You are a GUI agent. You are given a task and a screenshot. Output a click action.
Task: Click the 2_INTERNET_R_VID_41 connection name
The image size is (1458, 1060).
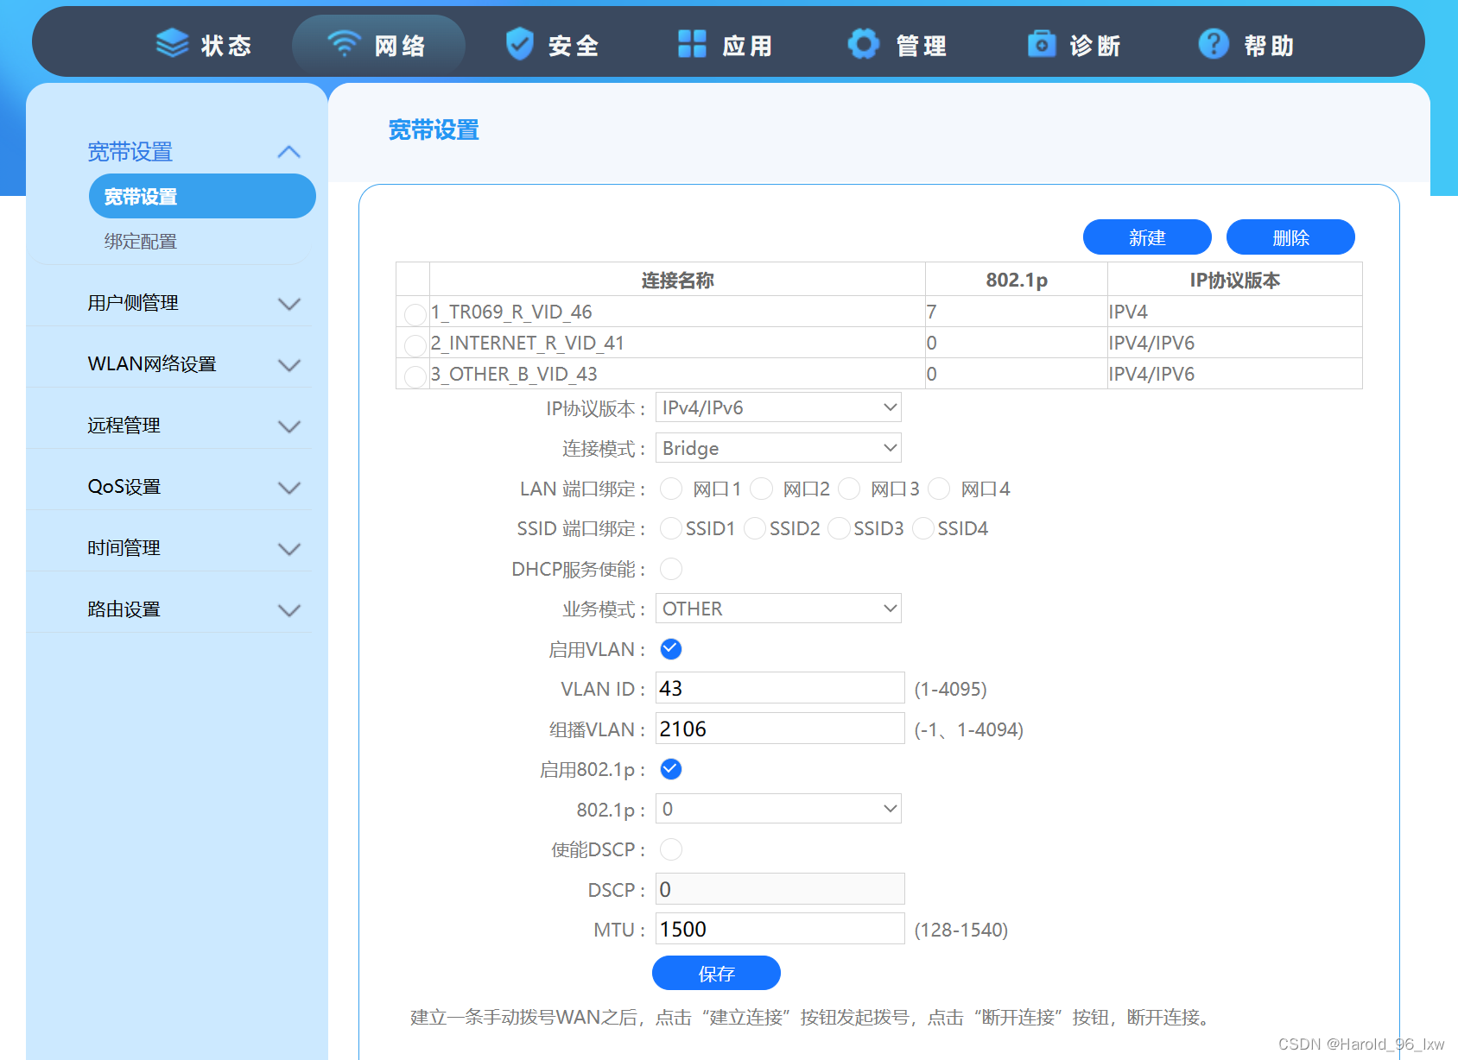click(527, 344)
